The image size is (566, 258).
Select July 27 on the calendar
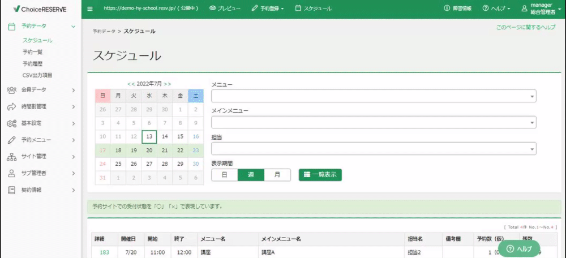[149, 164]
